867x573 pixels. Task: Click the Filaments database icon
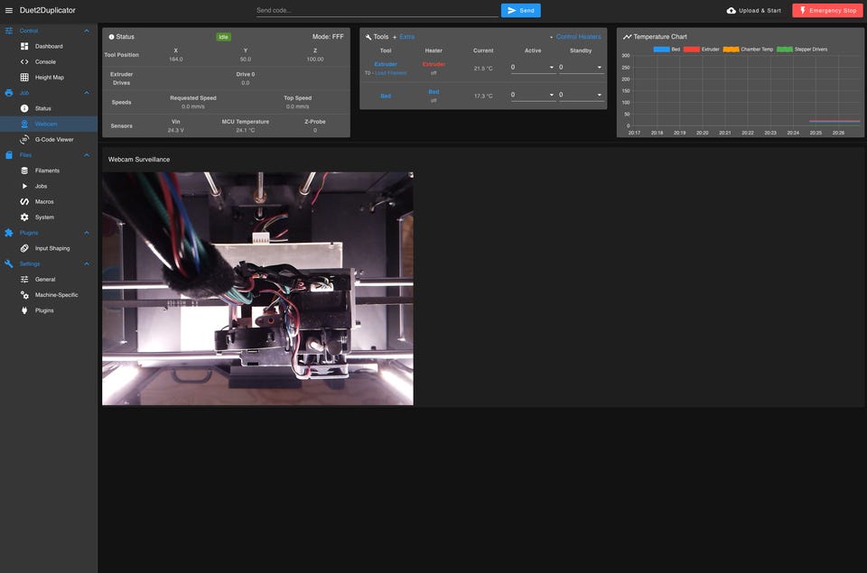(x=24, y=171)
